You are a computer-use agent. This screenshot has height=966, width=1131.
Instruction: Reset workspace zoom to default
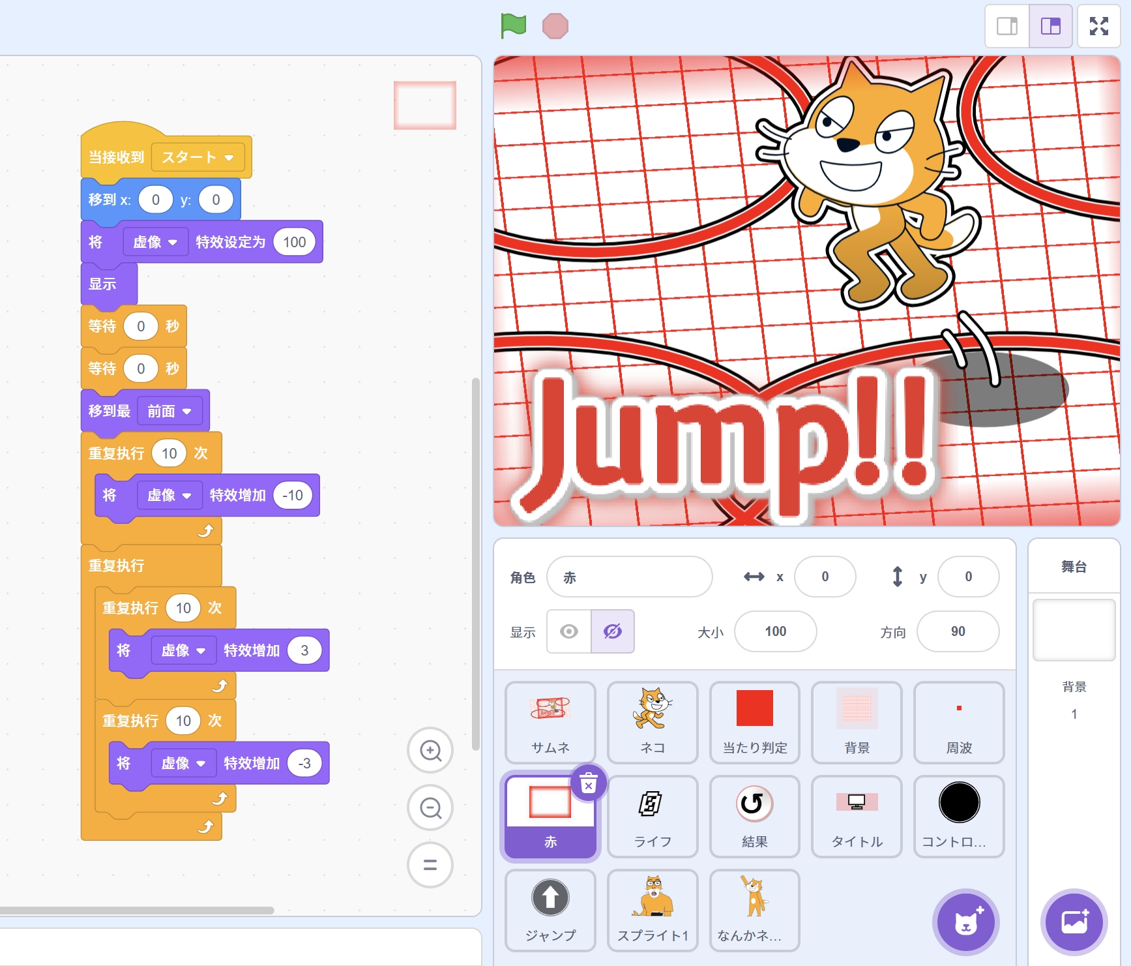(x=430, y=865)
